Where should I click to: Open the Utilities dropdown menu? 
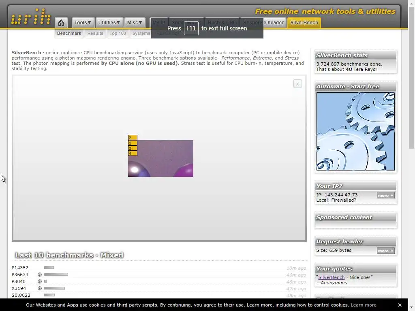tap(109, 23)
